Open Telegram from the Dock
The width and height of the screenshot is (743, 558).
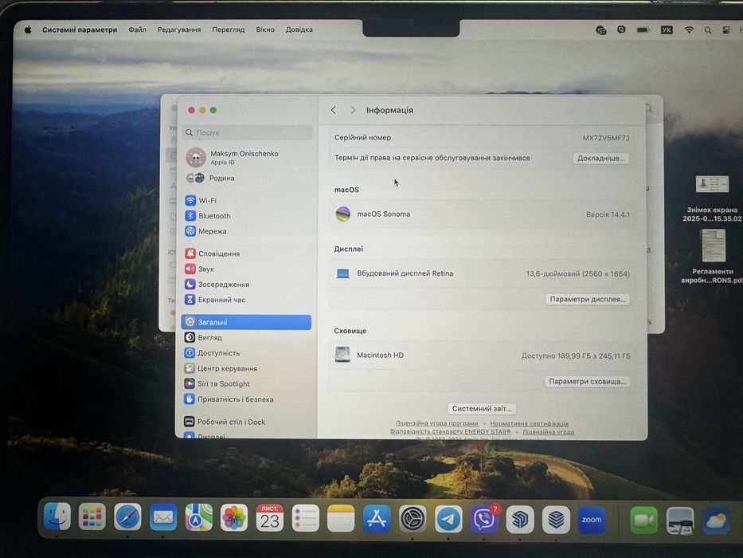tap(448, 519)
